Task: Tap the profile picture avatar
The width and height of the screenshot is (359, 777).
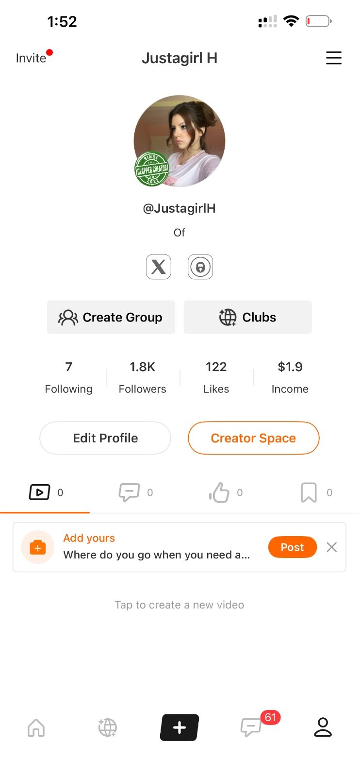Action: coord(179,141)
